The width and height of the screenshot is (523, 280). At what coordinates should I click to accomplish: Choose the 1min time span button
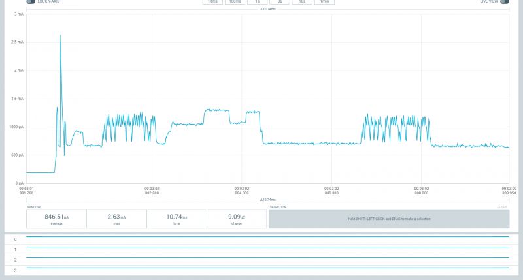[x=324, y=2]
